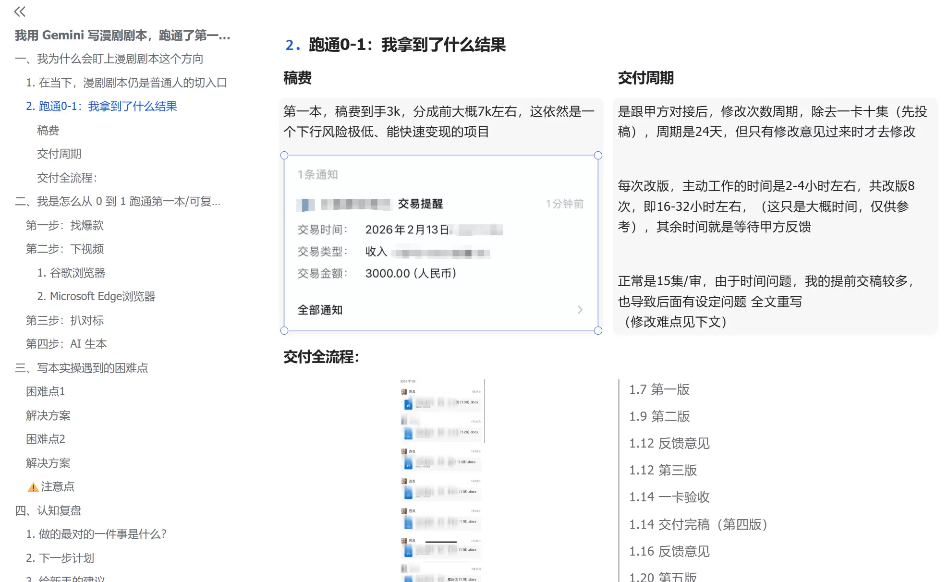Click the 西瓜 avatar in the chat screenshot
The height and width of the screenshot is (582, 948).
coord(404,391)
